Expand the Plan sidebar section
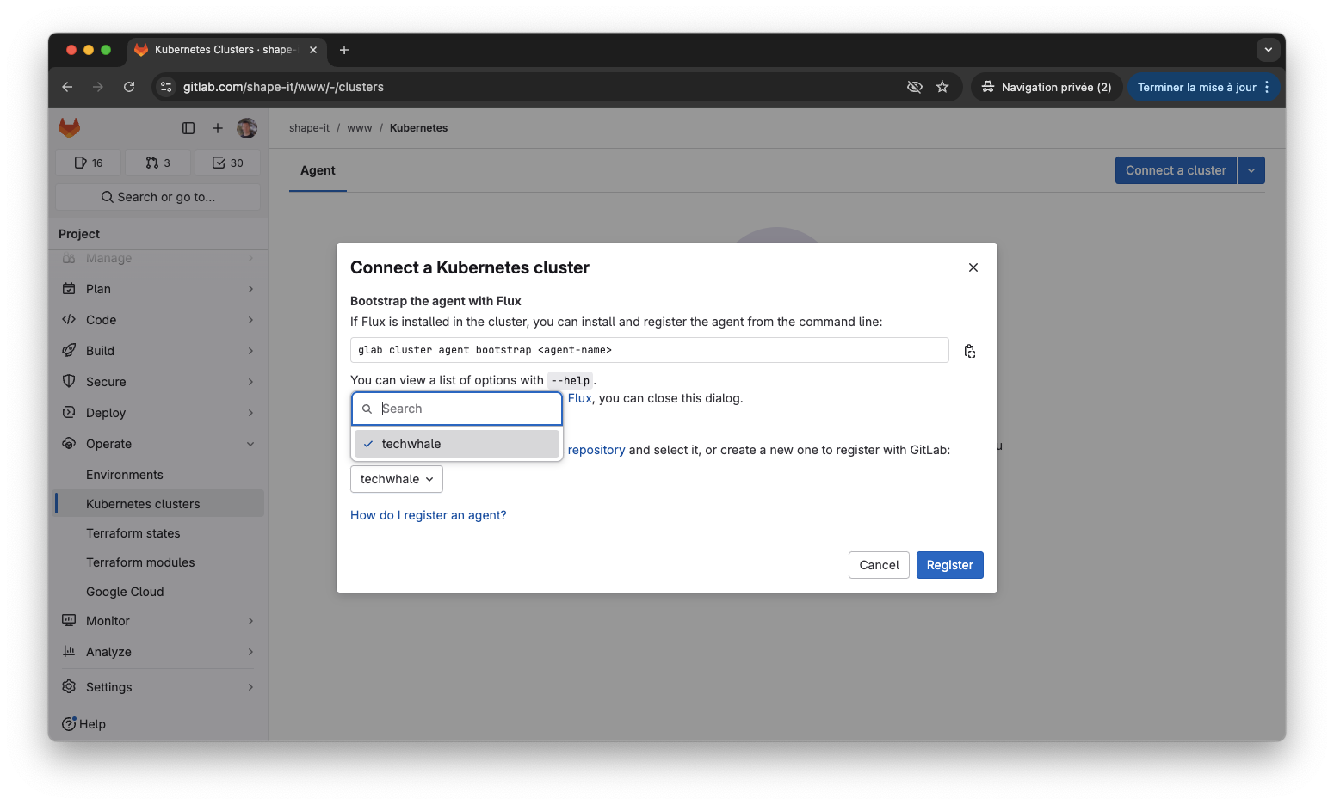 pos(158,289)
